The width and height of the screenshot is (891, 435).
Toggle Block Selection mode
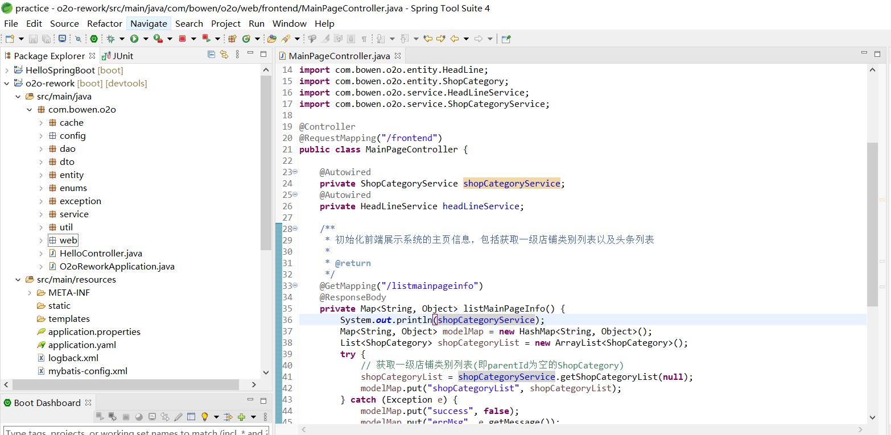tap(351, 39)
